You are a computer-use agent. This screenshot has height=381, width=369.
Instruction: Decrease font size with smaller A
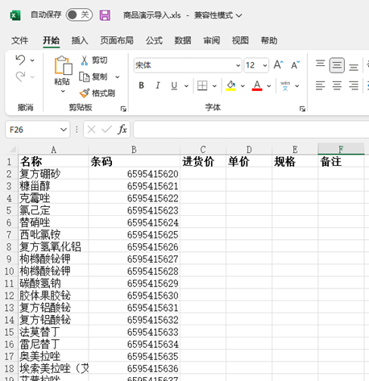[296, 65]
